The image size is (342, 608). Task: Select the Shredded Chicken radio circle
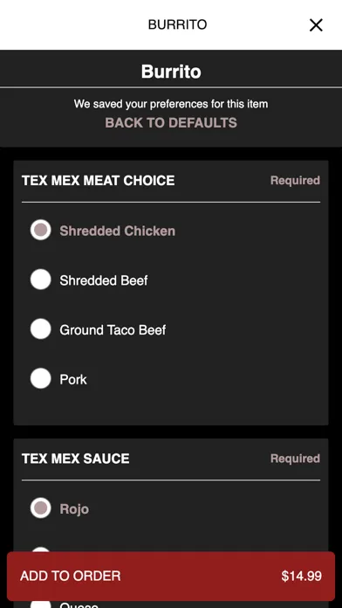[41, 230]
